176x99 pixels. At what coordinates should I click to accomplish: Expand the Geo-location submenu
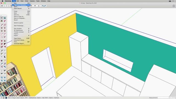(21, 29)
